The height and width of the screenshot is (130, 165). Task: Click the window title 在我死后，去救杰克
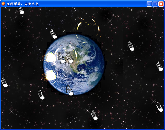22,4
